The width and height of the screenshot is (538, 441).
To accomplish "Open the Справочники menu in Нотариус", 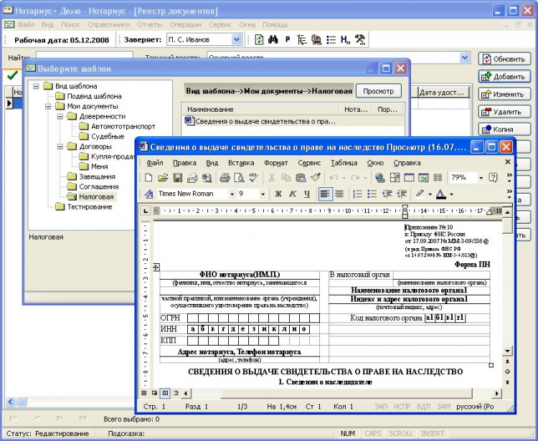I will click(x=109, y=24).
